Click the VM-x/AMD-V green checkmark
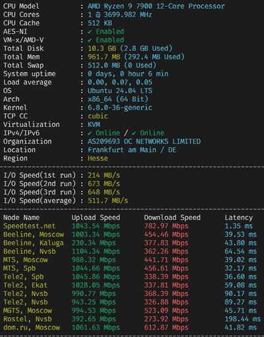Viewport: 264px width, 337px height. click(x=90, y=40)
